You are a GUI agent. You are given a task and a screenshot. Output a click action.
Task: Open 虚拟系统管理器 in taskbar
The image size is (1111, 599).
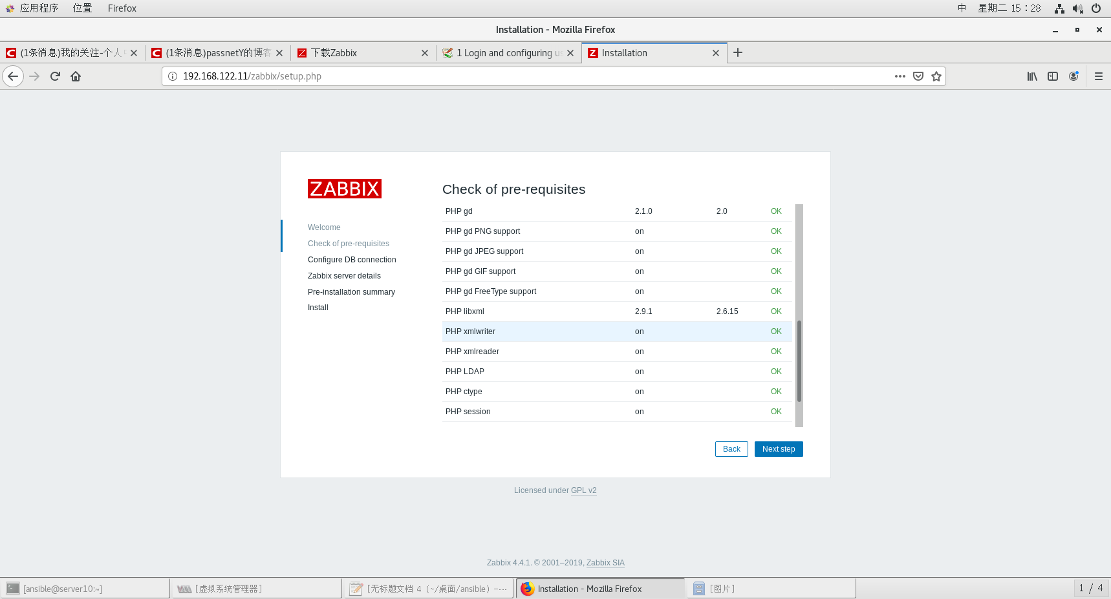tap(257, 589)
